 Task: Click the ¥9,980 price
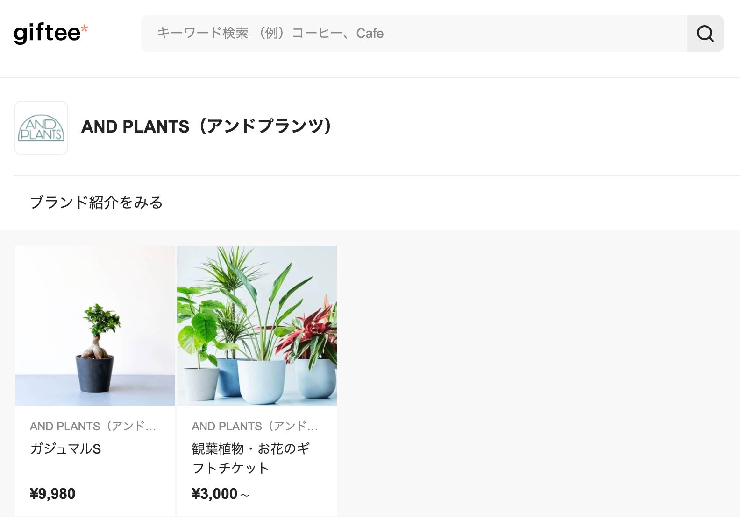[52, 494]
